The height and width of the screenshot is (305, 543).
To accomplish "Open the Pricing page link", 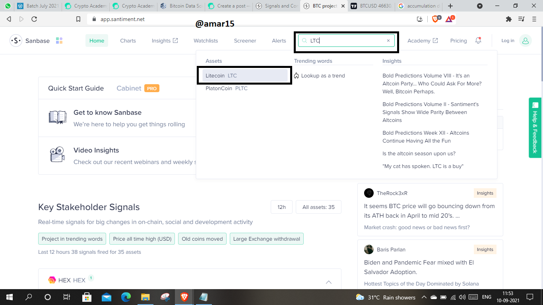I will click(458, 41).
